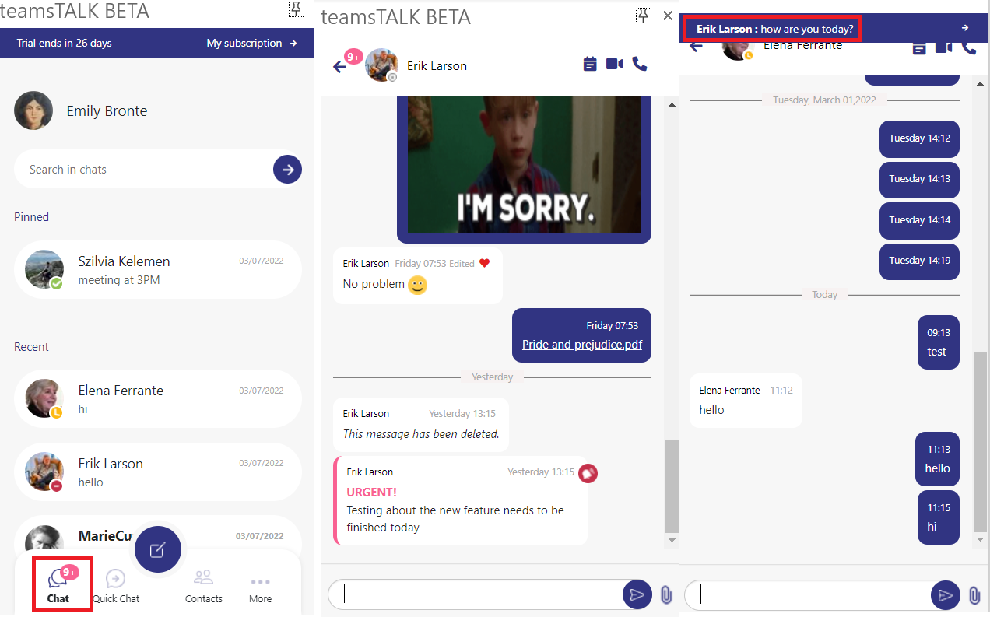Switch to the Contacts tab
This screenshot has width=990, height=617.
[203, 587]
